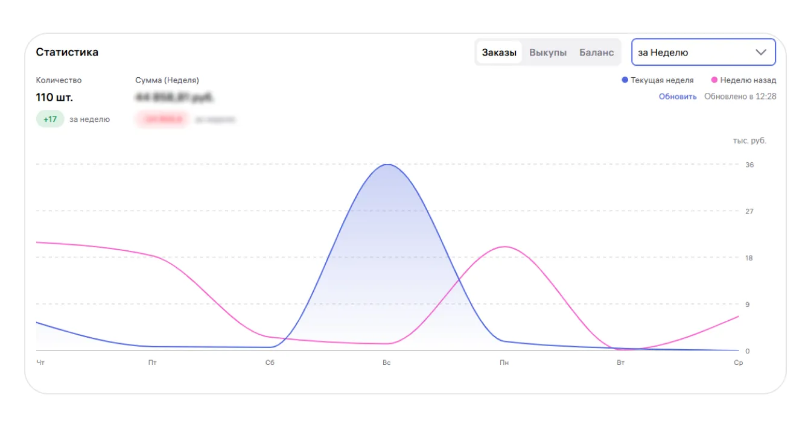
Task: Toggle the Неделю назад pink legend dot
Action: (714, 80)
